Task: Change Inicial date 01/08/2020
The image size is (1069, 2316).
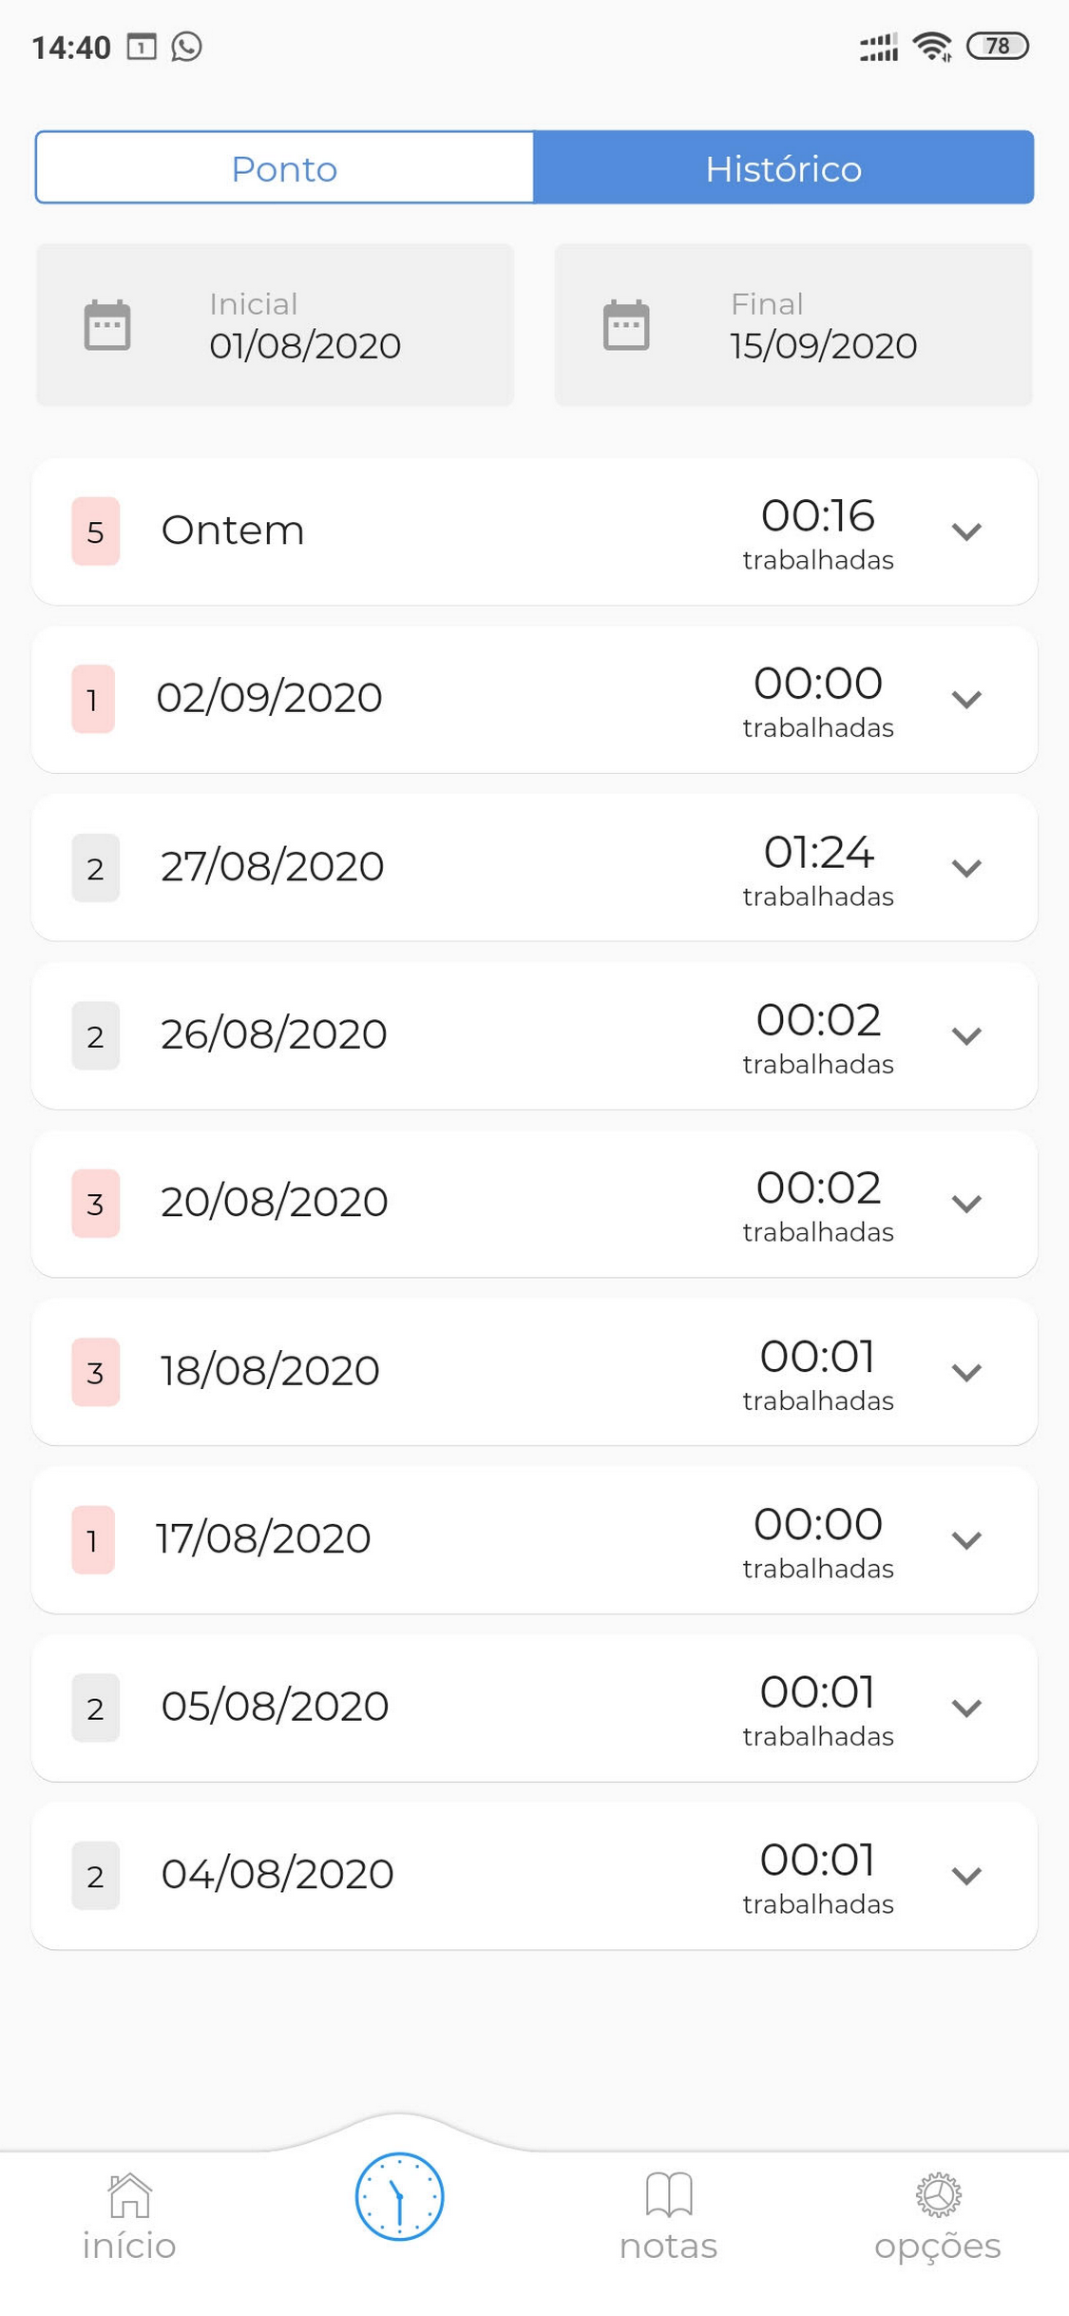Action: click(x=275, y=325)
